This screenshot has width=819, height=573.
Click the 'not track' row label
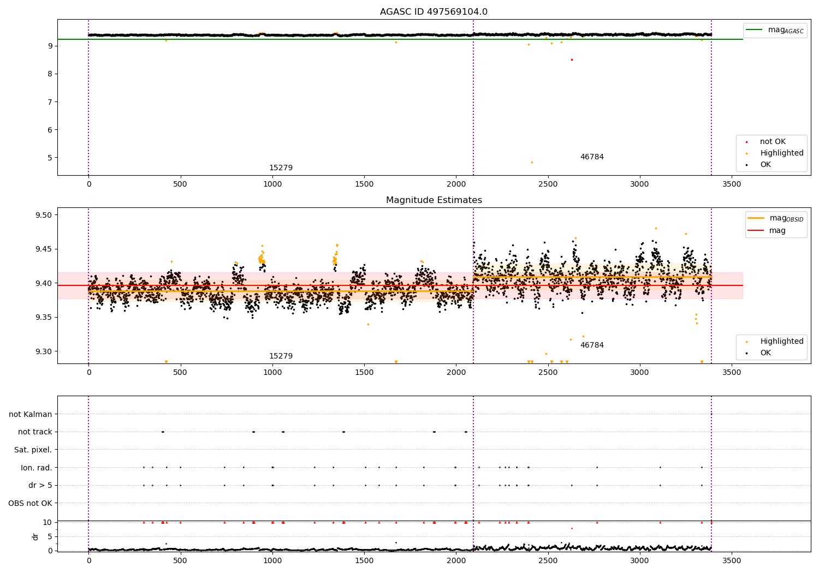(x=35, y=432)
